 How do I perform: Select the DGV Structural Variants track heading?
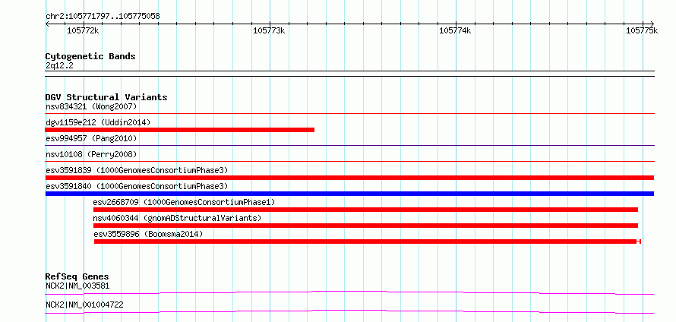106,97
